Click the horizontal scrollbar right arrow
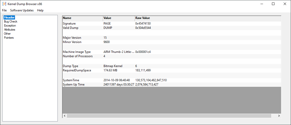291x125 pixels. click(279, 116)
